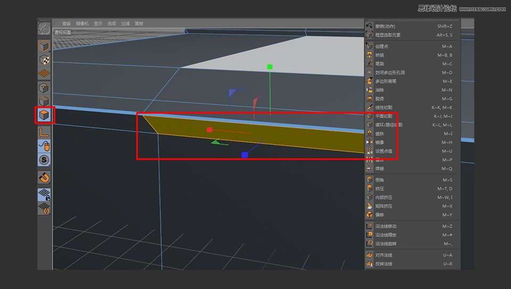Select Polygon mode in the left toolbar
This screenshot has width=511, height=289.
click(x=45, y=115)
